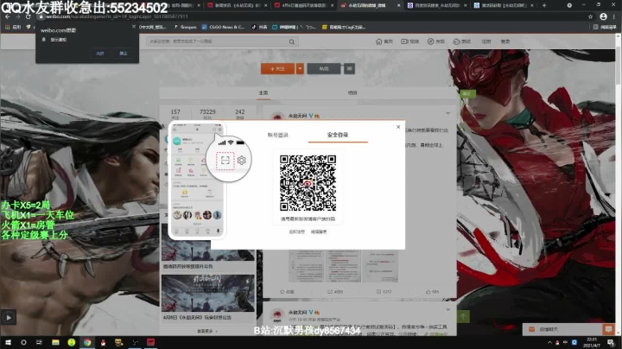Close the weibo.com notification permission popup

point(134,26)
